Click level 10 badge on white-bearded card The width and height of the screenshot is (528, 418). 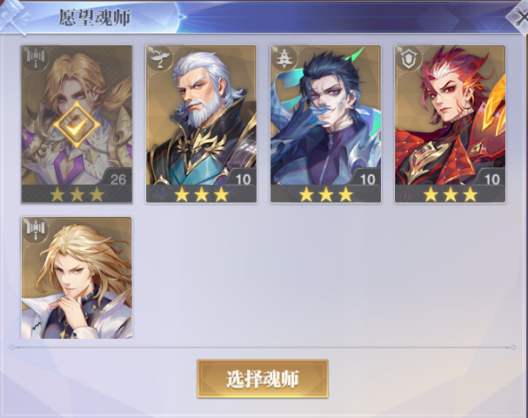point(243,179)
